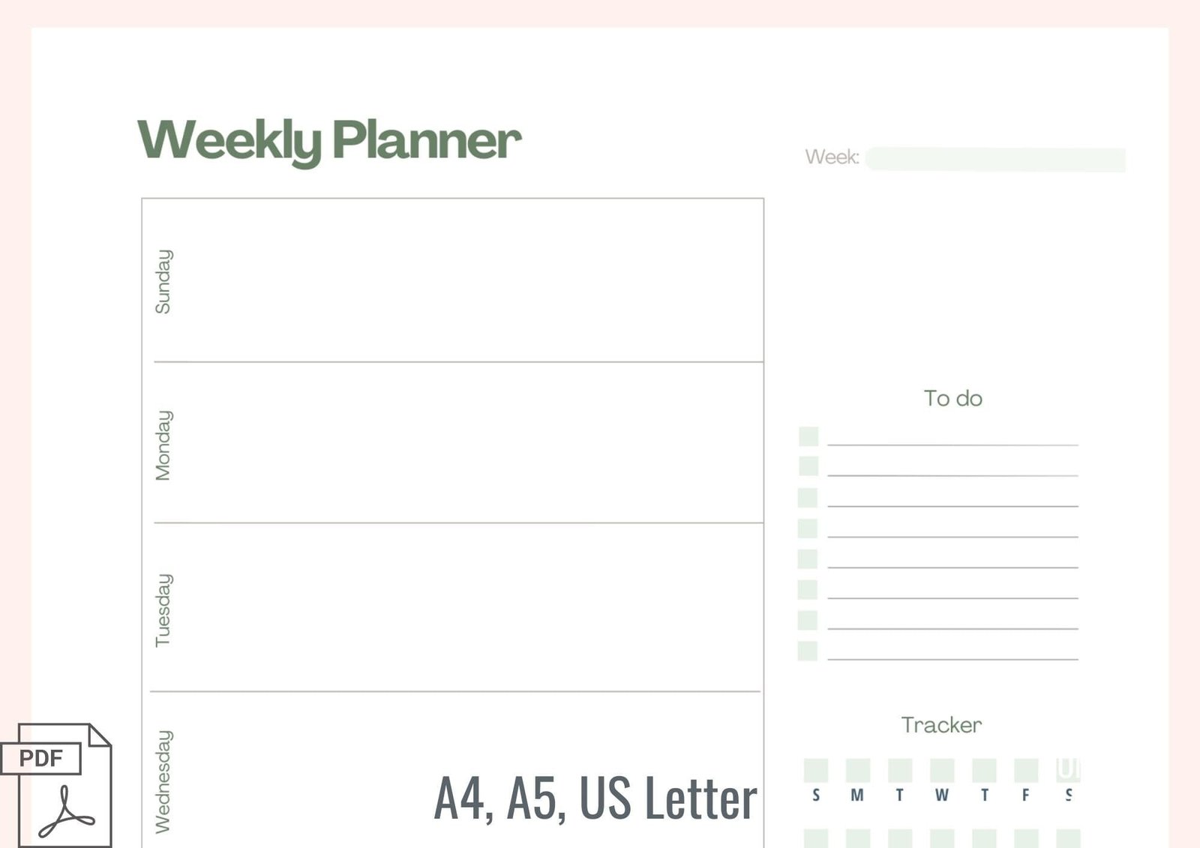Check the third To do checkbox
Screen dimensions: 1200x848
coord(808,498)
